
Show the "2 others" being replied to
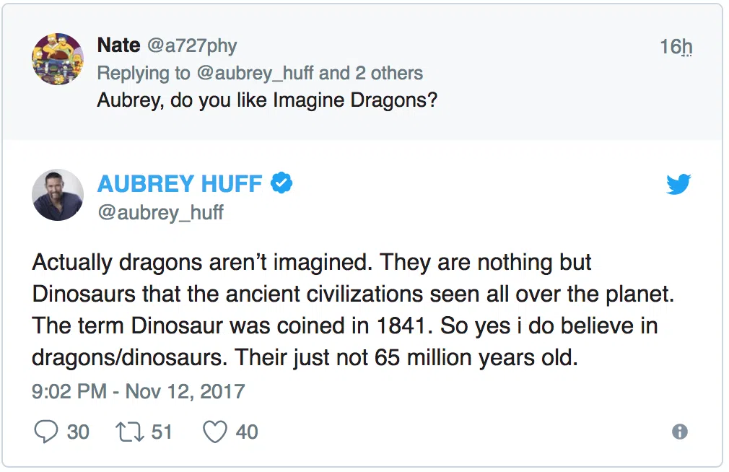[x=389, y=73]
